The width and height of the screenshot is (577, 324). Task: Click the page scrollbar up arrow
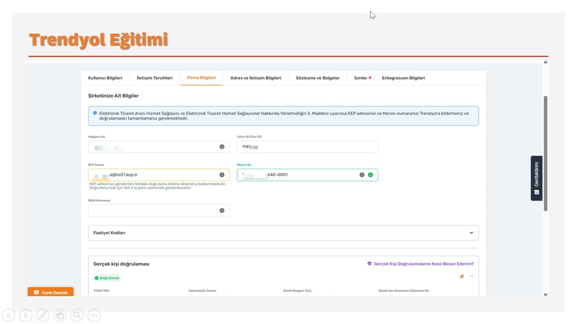click(x=545, y=62)
